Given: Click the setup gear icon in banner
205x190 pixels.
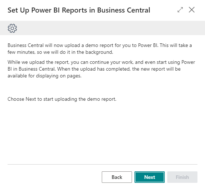Looking at the screenshot, I should [12, 28].
